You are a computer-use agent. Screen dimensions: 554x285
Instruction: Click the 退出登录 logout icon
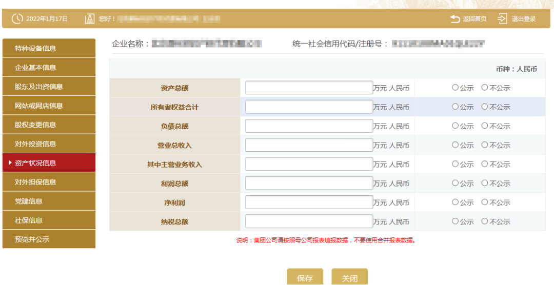(502, 19)
